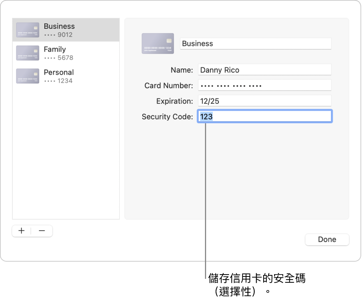This screenshot has height=301, width=362.
Task: Click the card ending 5678 text
Action: tap(58, 58)
